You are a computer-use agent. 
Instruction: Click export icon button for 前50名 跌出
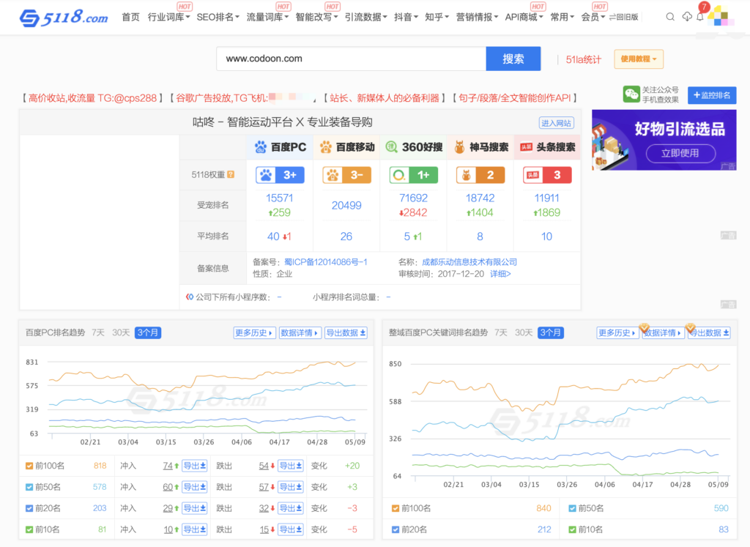[290, 487]
